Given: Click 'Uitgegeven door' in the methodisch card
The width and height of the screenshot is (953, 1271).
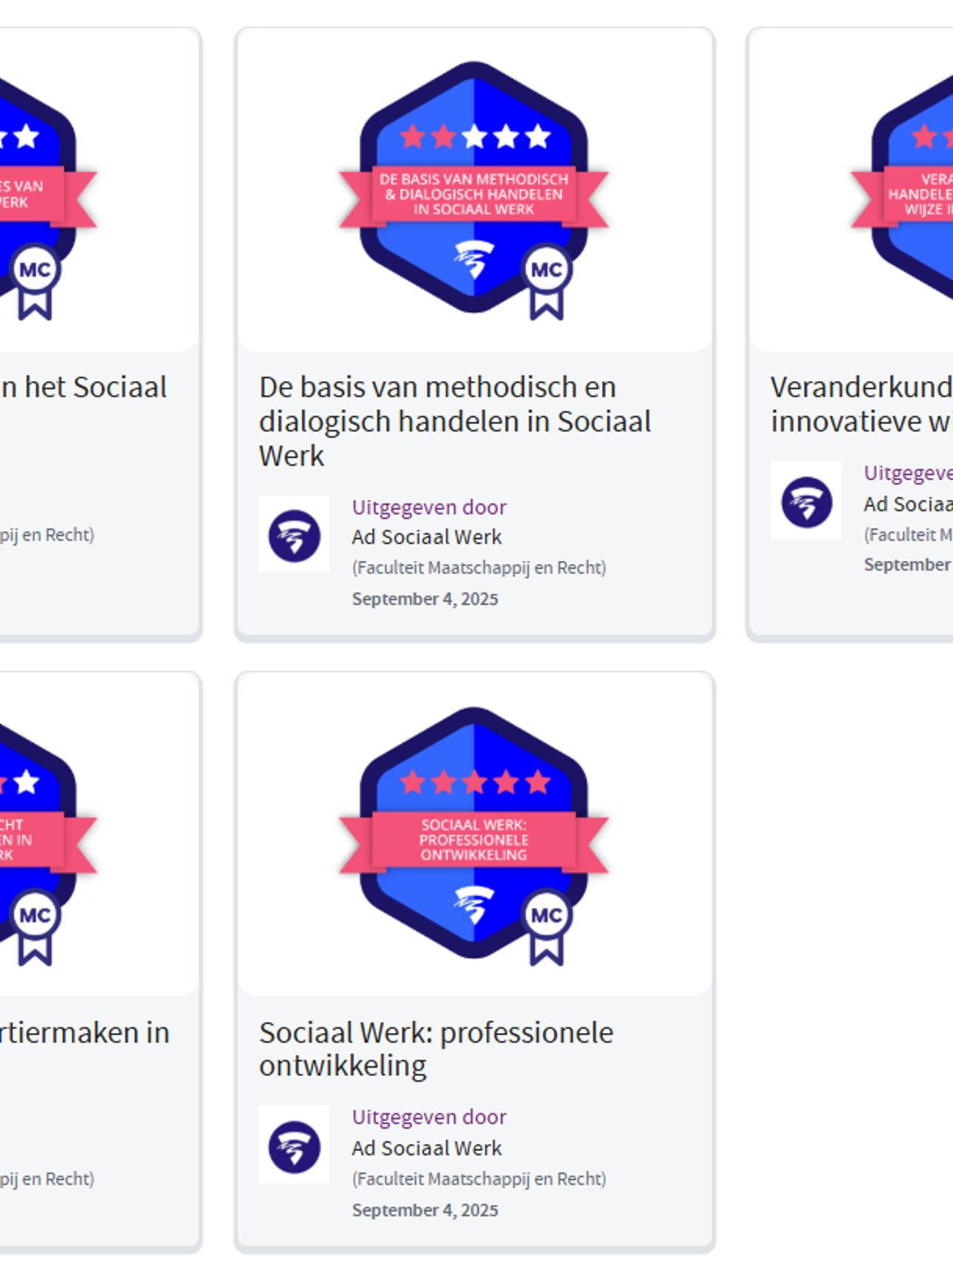Looking at the screenshot, I should coord(429,507).
